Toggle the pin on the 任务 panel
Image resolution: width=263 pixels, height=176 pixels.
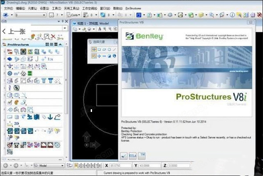click(63, 22)
